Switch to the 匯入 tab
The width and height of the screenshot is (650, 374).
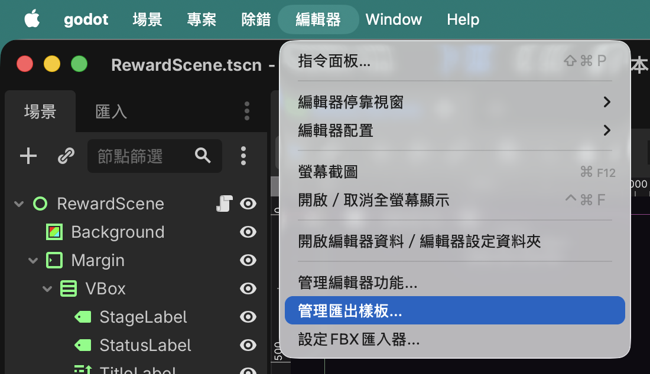tap(110, 111)
